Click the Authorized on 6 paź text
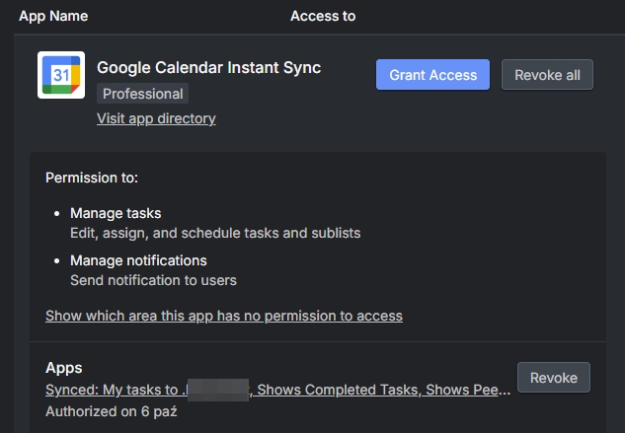 pyautogui.click(x=112, y=411)
